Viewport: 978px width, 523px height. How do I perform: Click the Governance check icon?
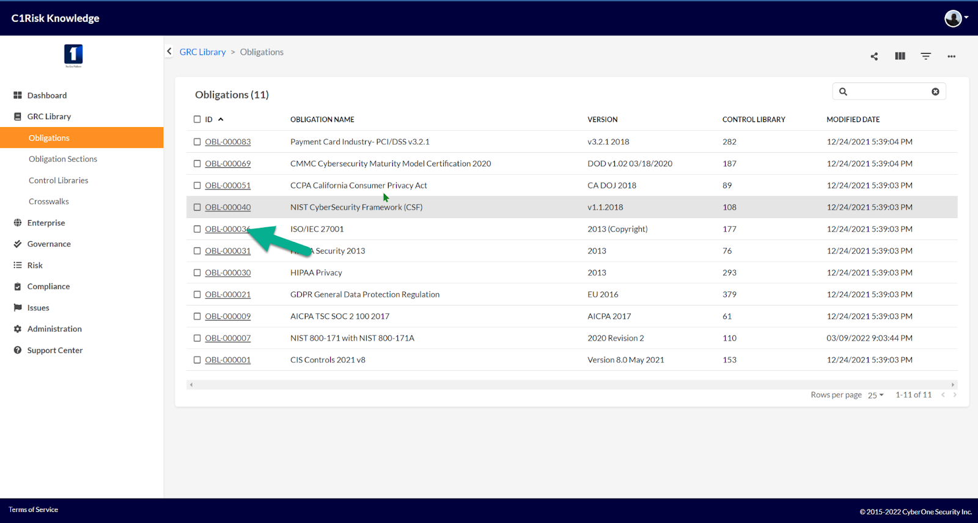click(18, 244)
